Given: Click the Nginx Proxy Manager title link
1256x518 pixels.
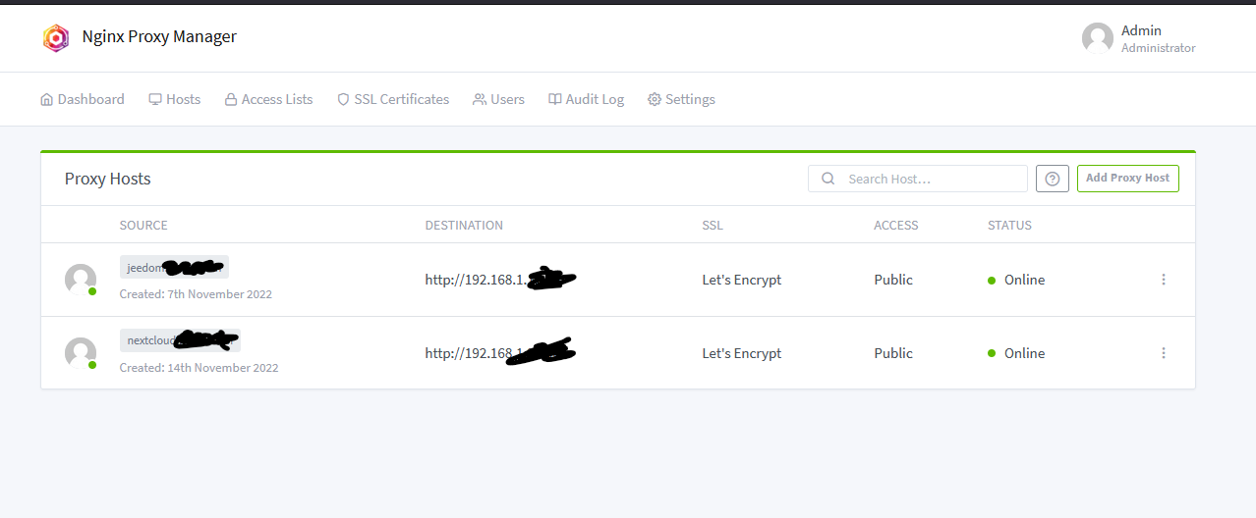Looking at the screenshot, I should tap(159, 37).
